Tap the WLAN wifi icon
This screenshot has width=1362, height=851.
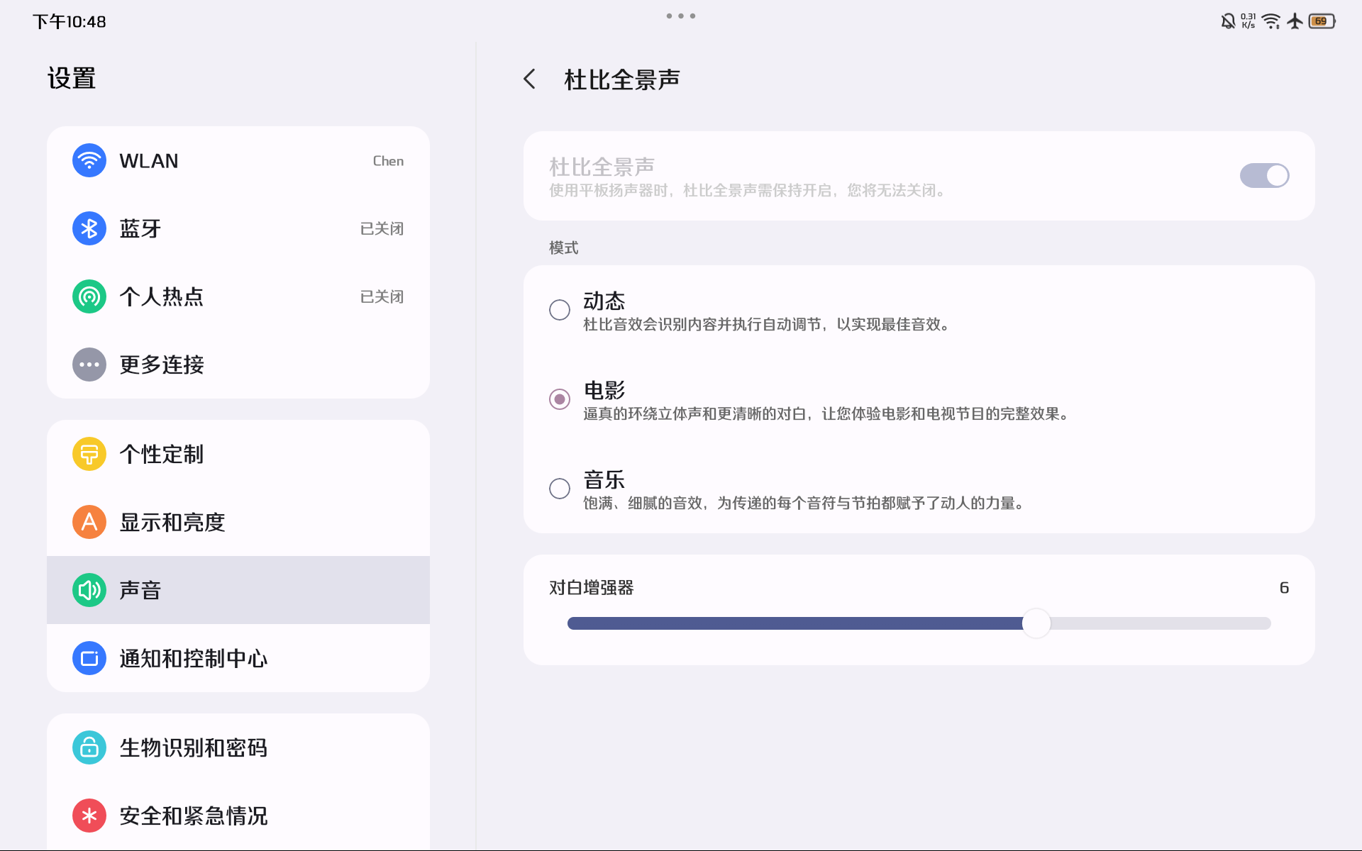click(x=89, y=161)
